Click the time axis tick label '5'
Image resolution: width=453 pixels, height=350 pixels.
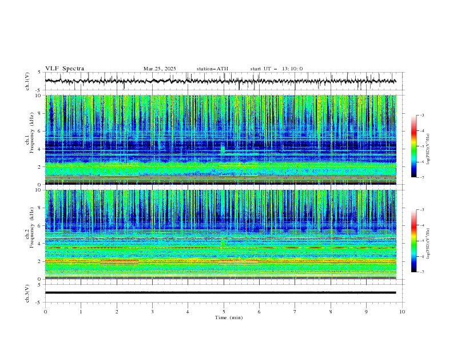pos(224,312)
